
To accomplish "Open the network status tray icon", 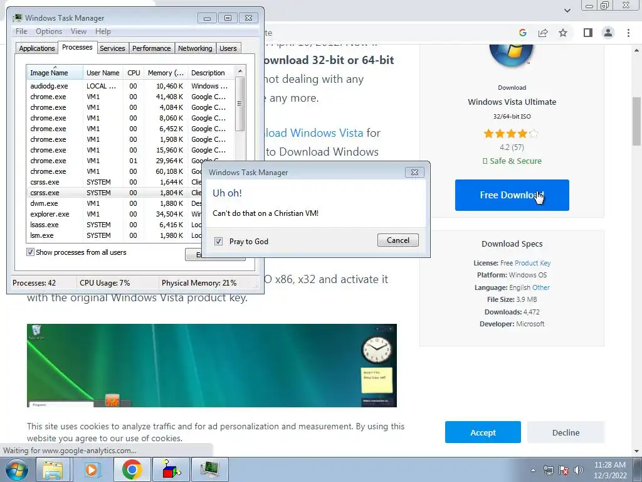I will [x=548, y=470].
